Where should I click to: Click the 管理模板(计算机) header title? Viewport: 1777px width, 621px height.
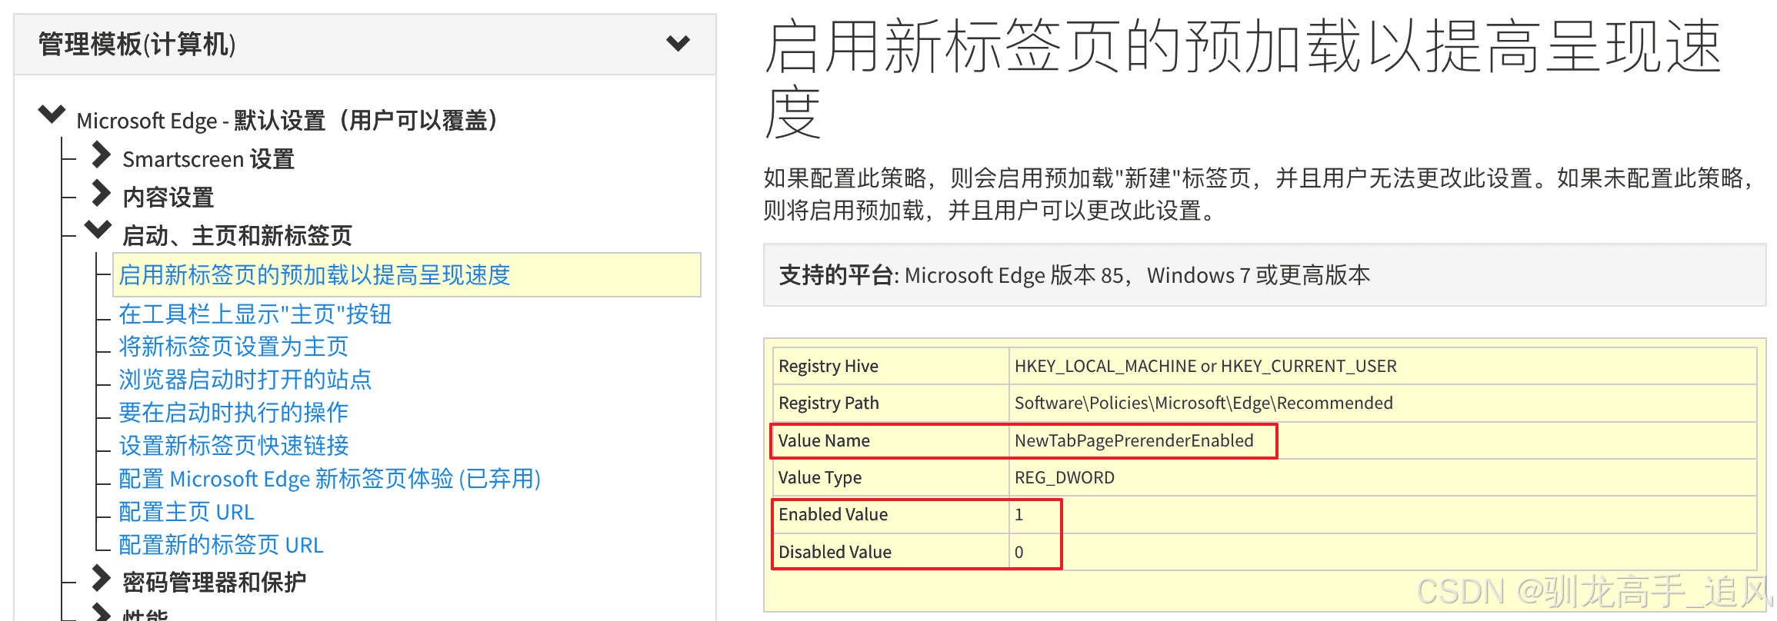coord(137,45)
